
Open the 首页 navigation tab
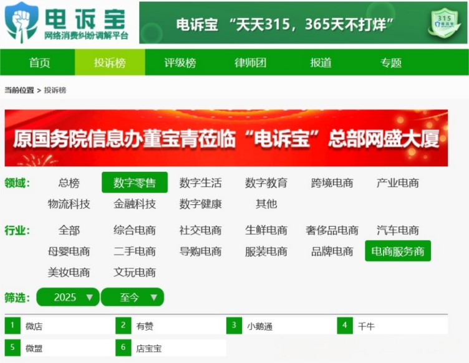tap(39, 63)
